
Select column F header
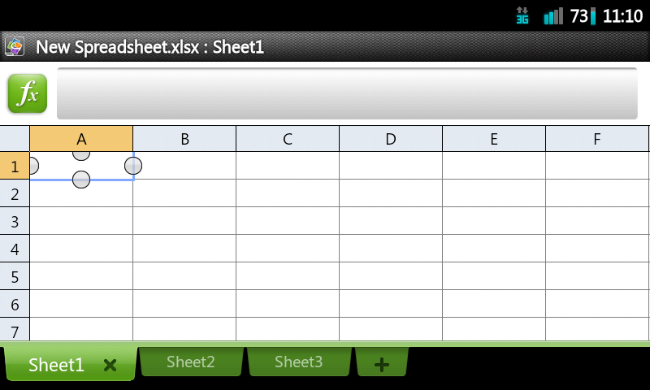[597, 139]
